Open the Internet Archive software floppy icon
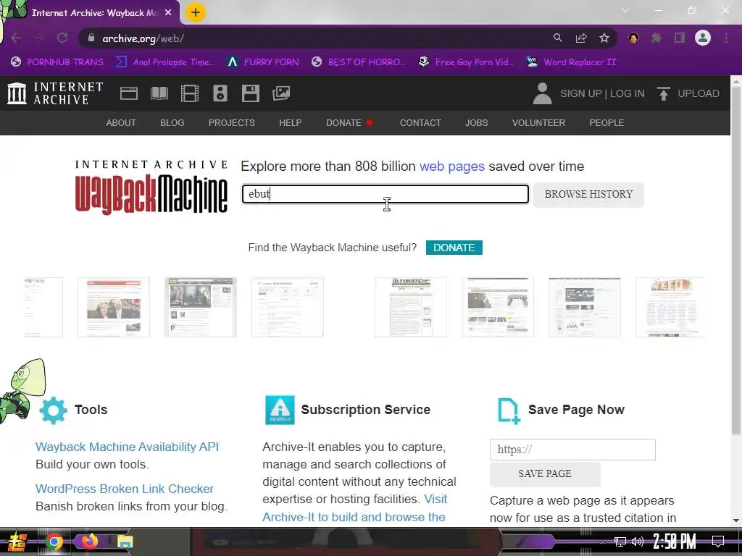The height and width of the screenshot is (556, 742). [250, 93]
